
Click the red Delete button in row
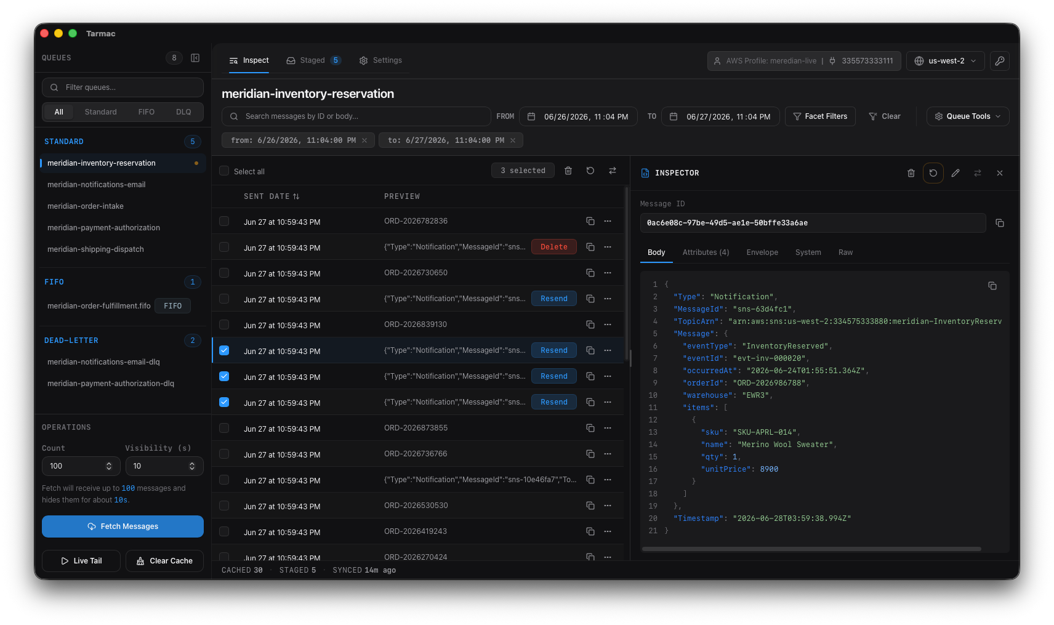[554, 247]
